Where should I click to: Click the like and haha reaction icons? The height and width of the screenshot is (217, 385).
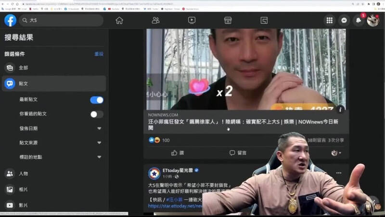154,140
